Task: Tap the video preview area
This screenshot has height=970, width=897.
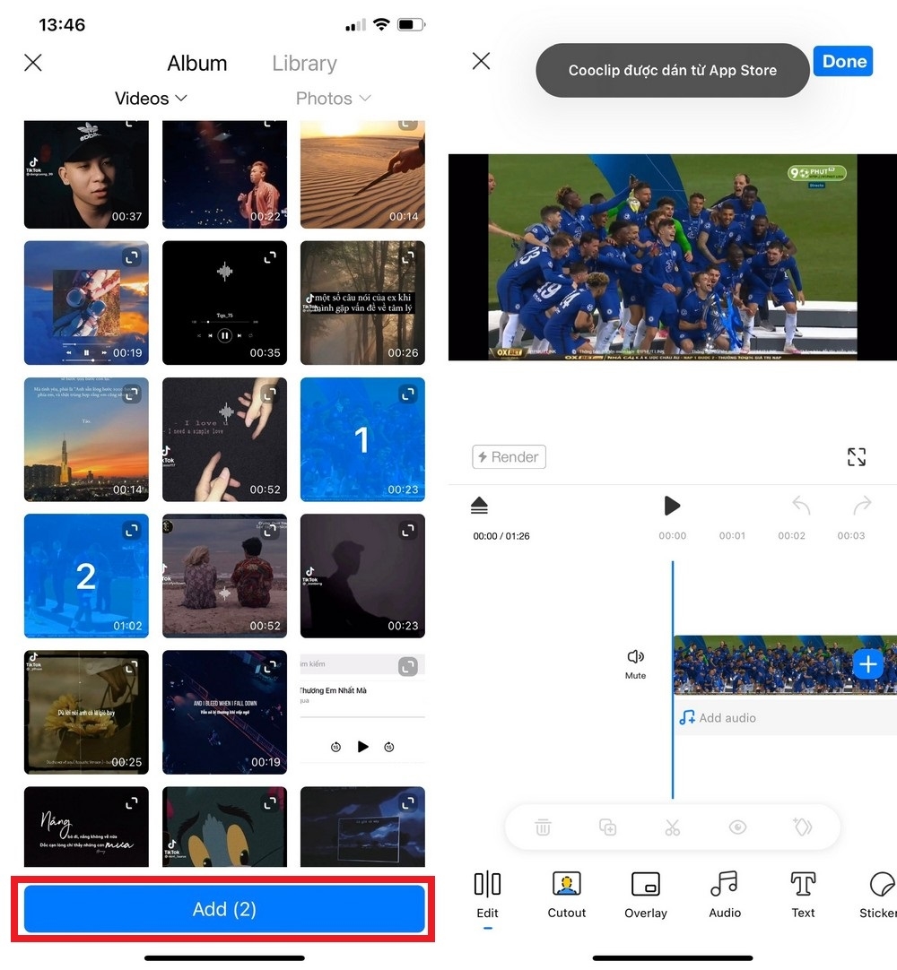Action: click(672, 256)
